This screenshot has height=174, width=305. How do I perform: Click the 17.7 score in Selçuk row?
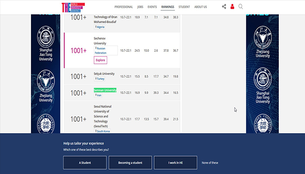coord(156,77)
